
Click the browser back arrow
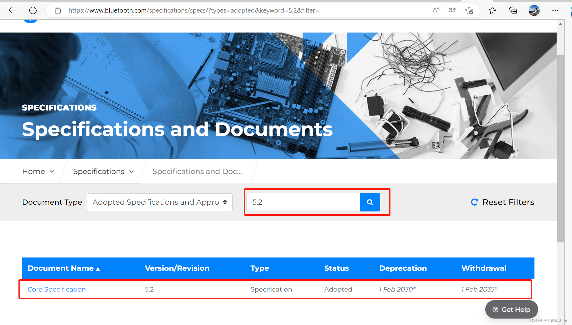tap(13, 10)
